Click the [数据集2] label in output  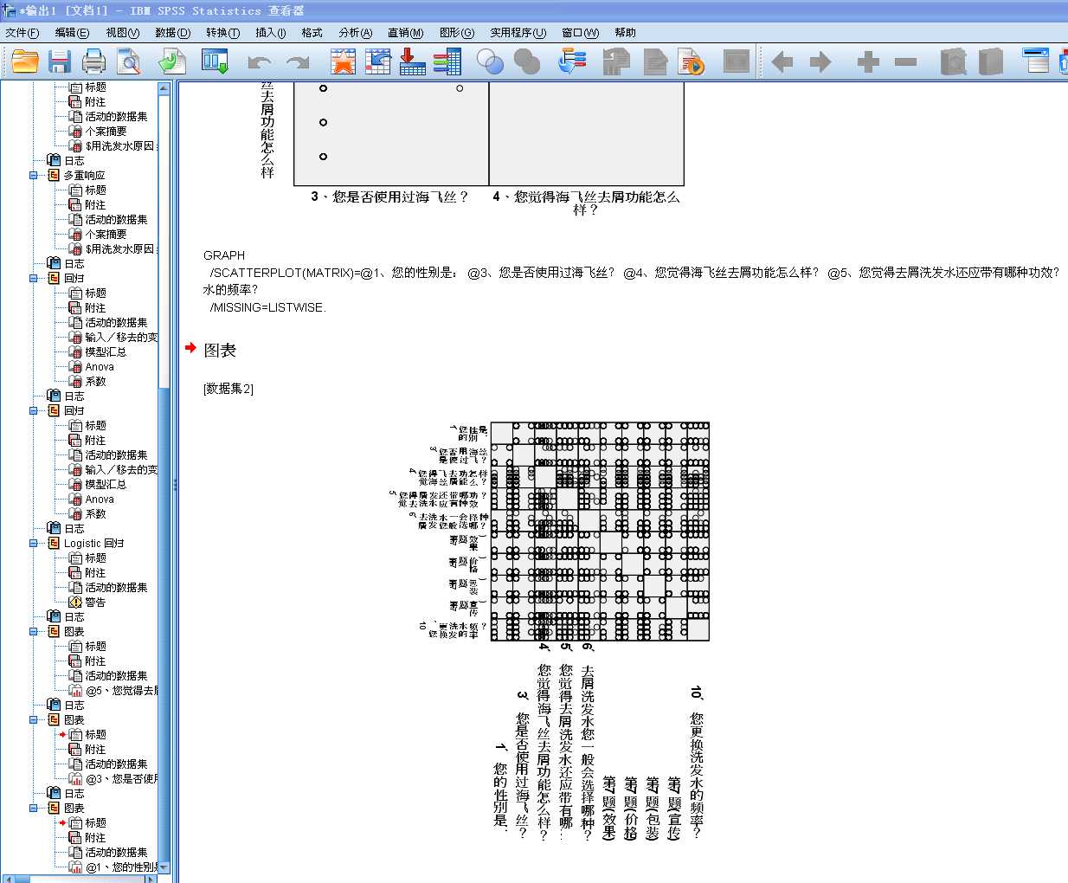pyautogui.click(x=228, y=389)
